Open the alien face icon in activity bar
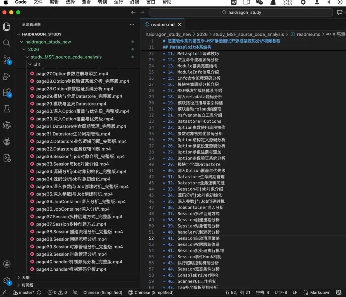The width and height of the screenshot is (346, 297). tap(7, 142)
